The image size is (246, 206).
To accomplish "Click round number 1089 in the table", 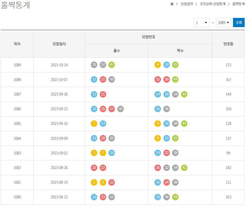I will (x=17, y=65).
